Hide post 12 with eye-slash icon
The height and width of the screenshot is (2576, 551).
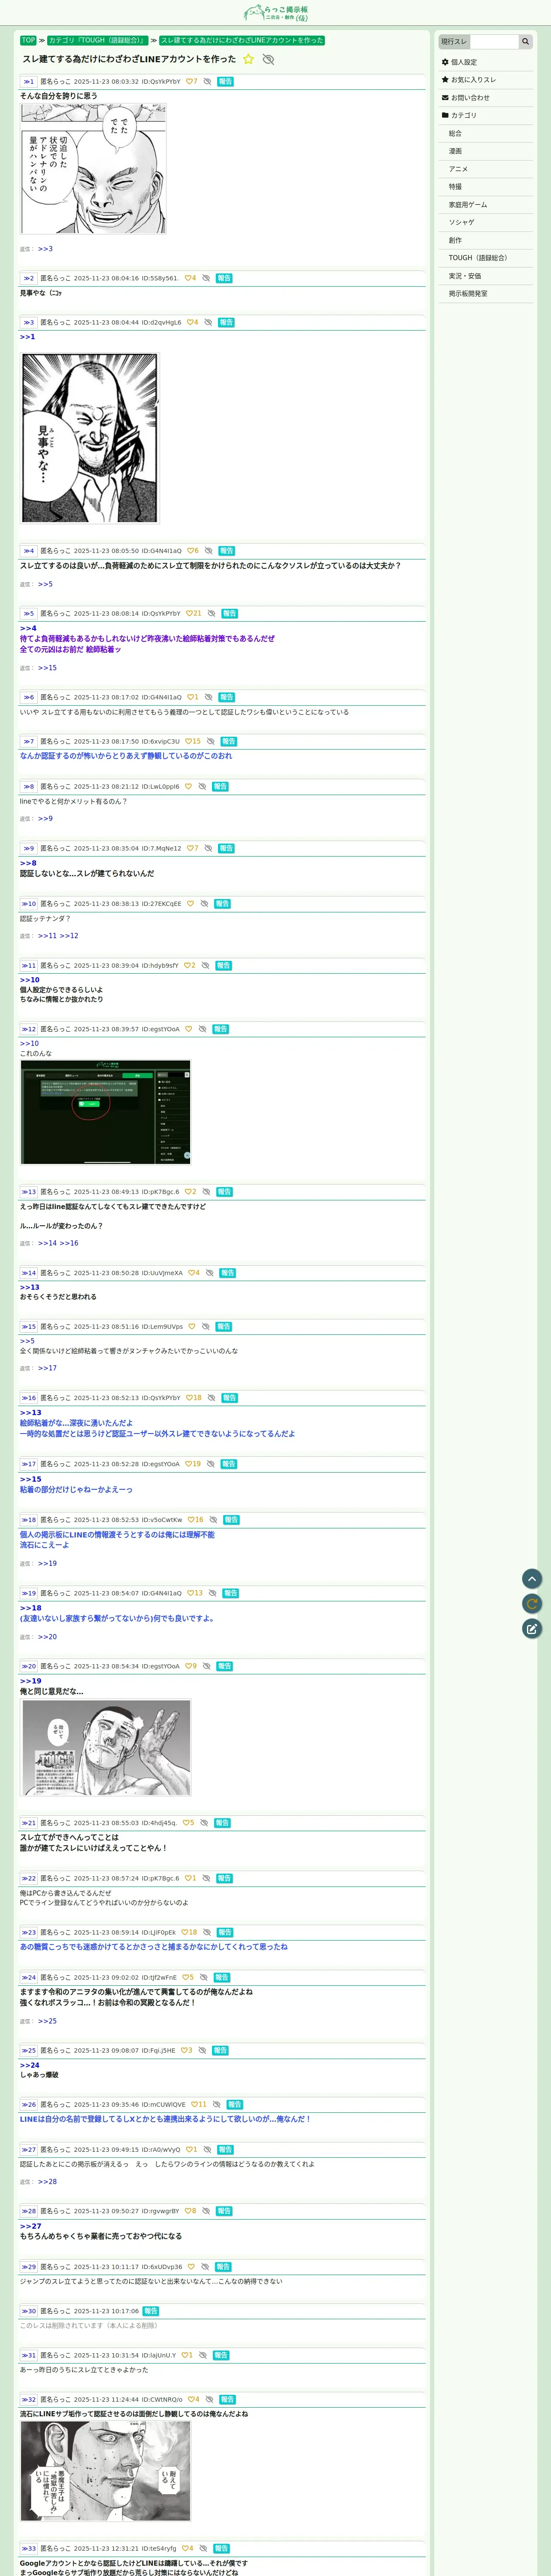202,1029
